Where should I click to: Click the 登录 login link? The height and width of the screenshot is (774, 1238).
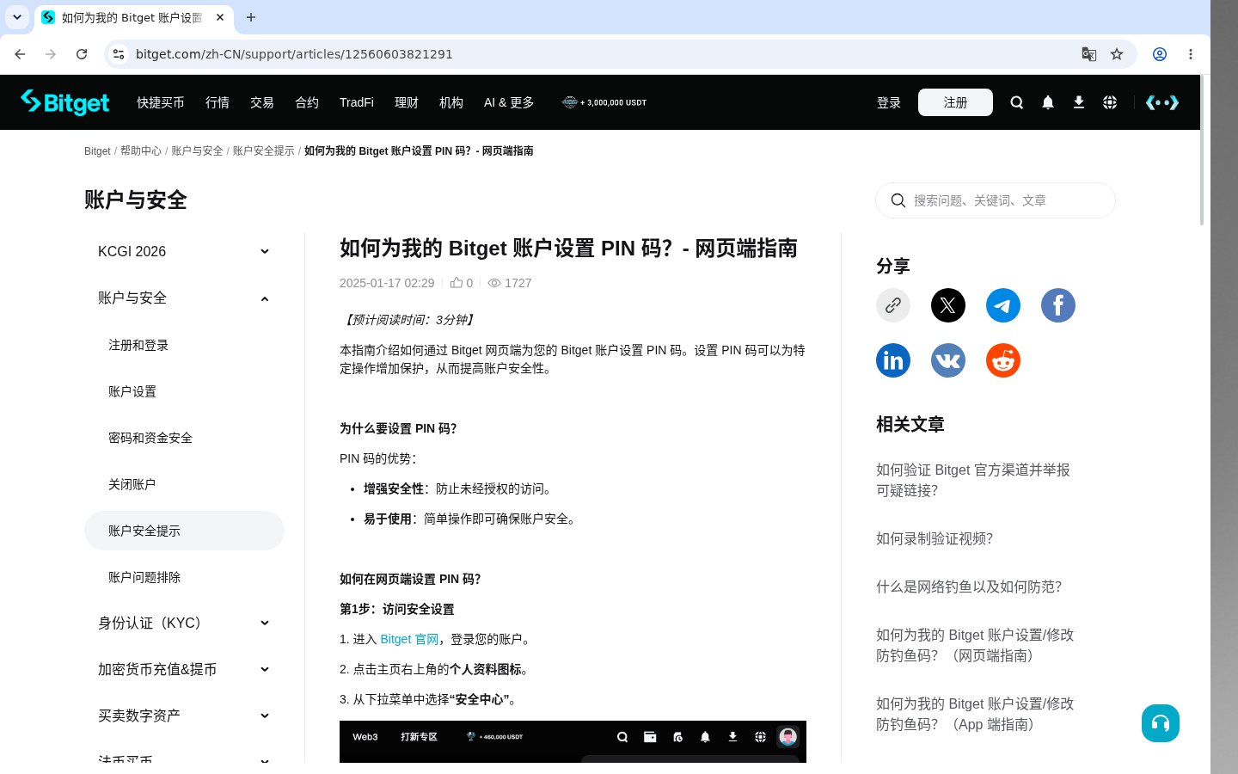click(x=889, y=102)
